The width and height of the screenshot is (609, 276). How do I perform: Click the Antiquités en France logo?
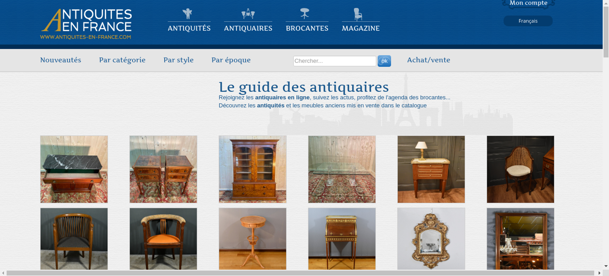pos(86,24)
